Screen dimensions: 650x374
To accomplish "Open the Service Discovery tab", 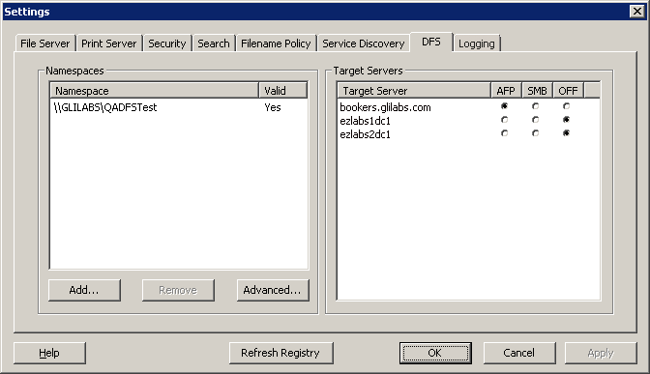I will [363, 43].
